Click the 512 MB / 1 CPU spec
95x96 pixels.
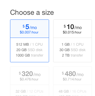[x=29, y=44]
